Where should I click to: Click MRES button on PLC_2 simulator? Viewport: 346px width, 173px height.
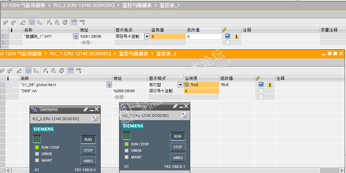click(x=88, y=161)
